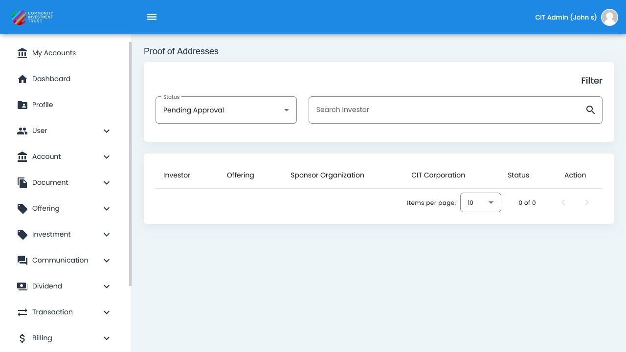Expand the User menu chevron

click(x=107, y=131)
